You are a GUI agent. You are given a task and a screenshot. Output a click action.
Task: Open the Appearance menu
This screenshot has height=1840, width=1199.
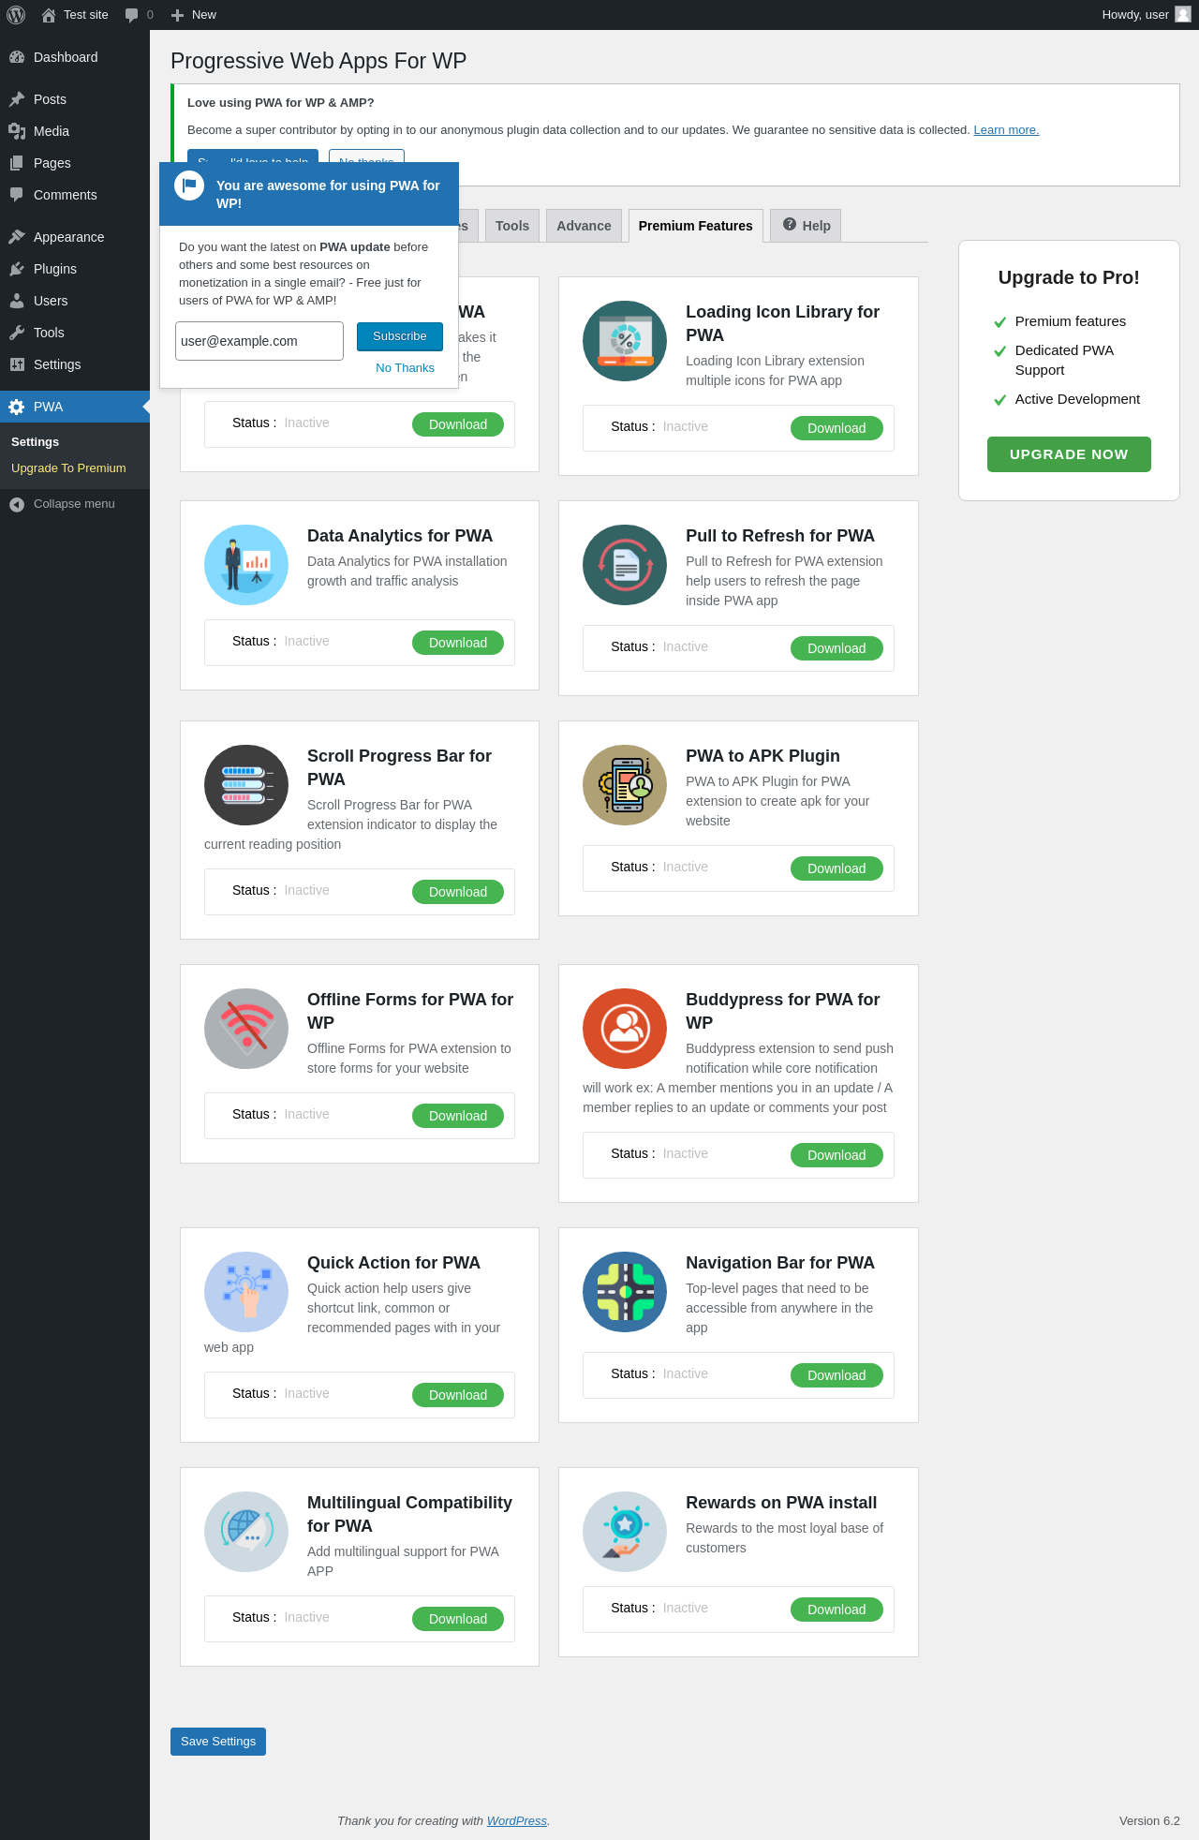pyautogui.click(x=75, y=237)
